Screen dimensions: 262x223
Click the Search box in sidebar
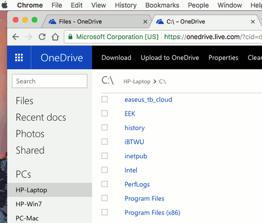coord(50,81)
